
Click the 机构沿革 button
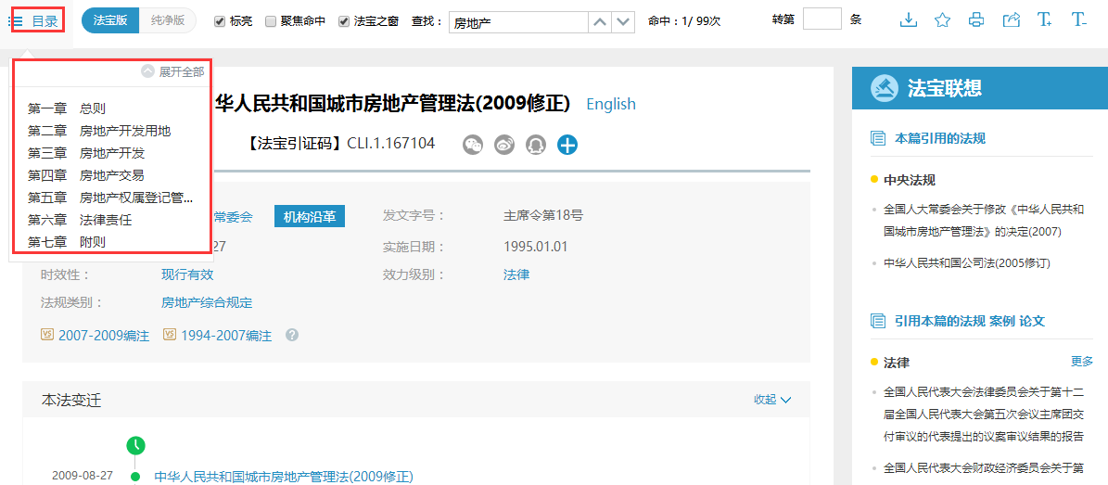(310, 217)
